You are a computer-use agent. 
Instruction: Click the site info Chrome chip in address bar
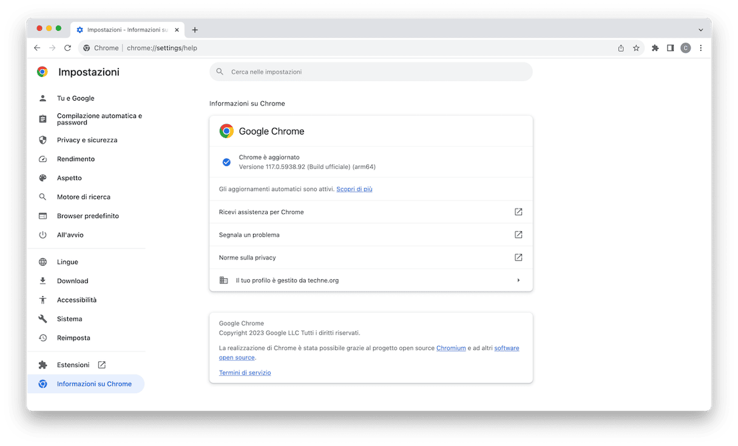101,48
